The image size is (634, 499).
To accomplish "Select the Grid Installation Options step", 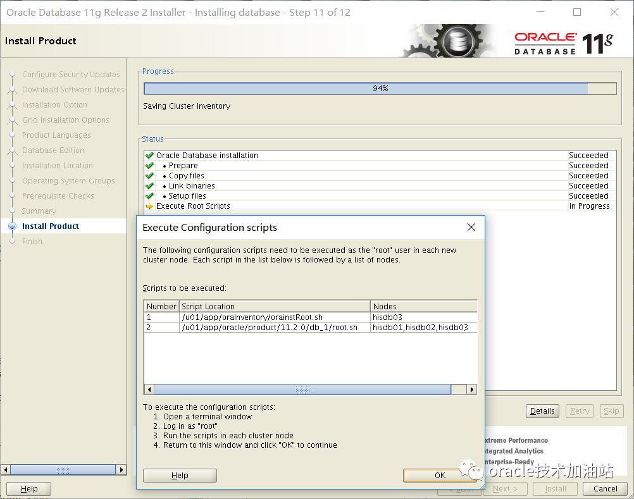I will (x=66, y=120).
